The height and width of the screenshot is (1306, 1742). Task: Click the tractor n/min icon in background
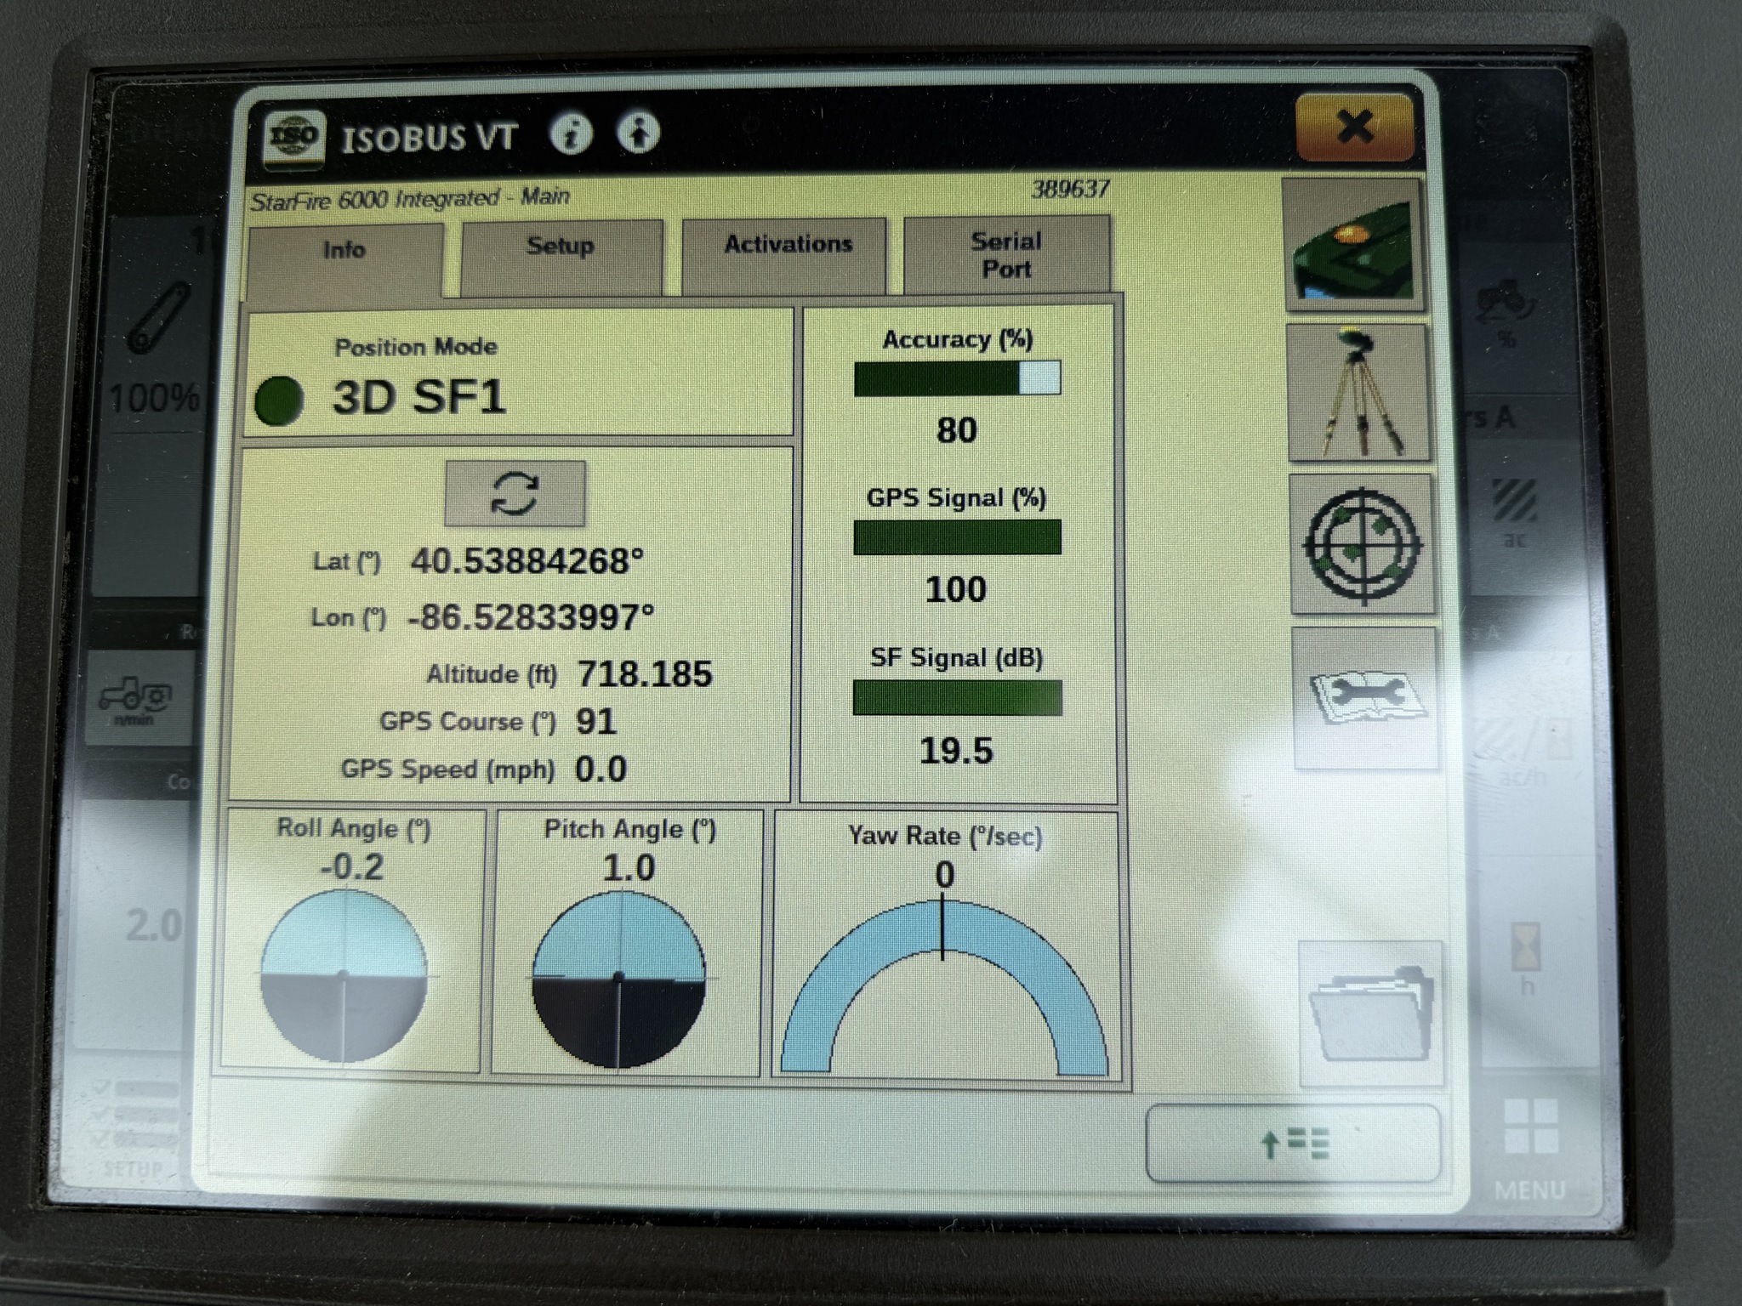pos(136,699)
